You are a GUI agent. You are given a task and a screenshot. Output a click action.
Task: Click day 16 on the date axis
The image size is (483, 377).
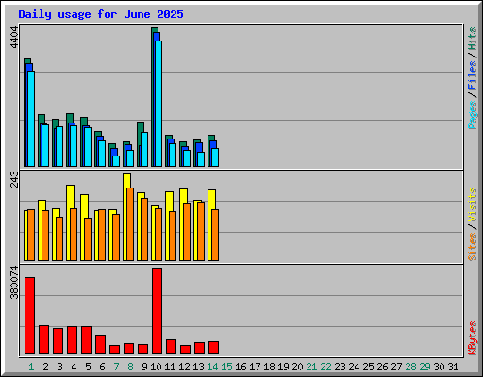click(241, 367)
